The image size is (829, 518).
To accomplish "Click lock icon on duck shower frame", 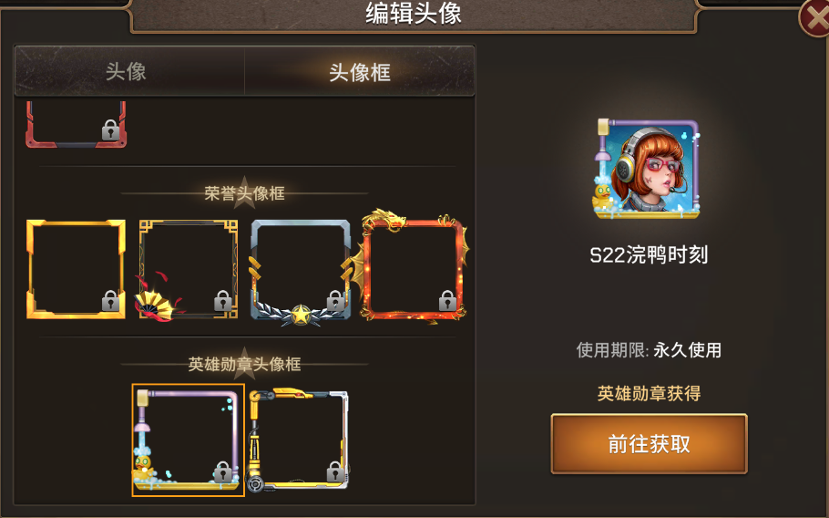I will tap(222, 471).
